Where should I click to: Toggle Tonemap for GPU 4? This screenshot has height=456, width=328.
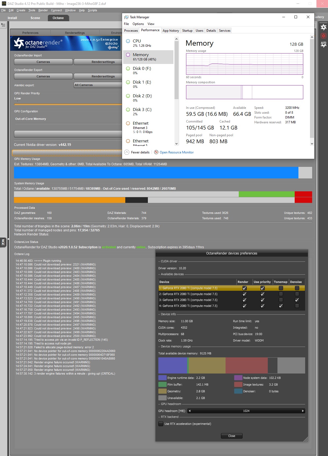(x=281, y=306)
